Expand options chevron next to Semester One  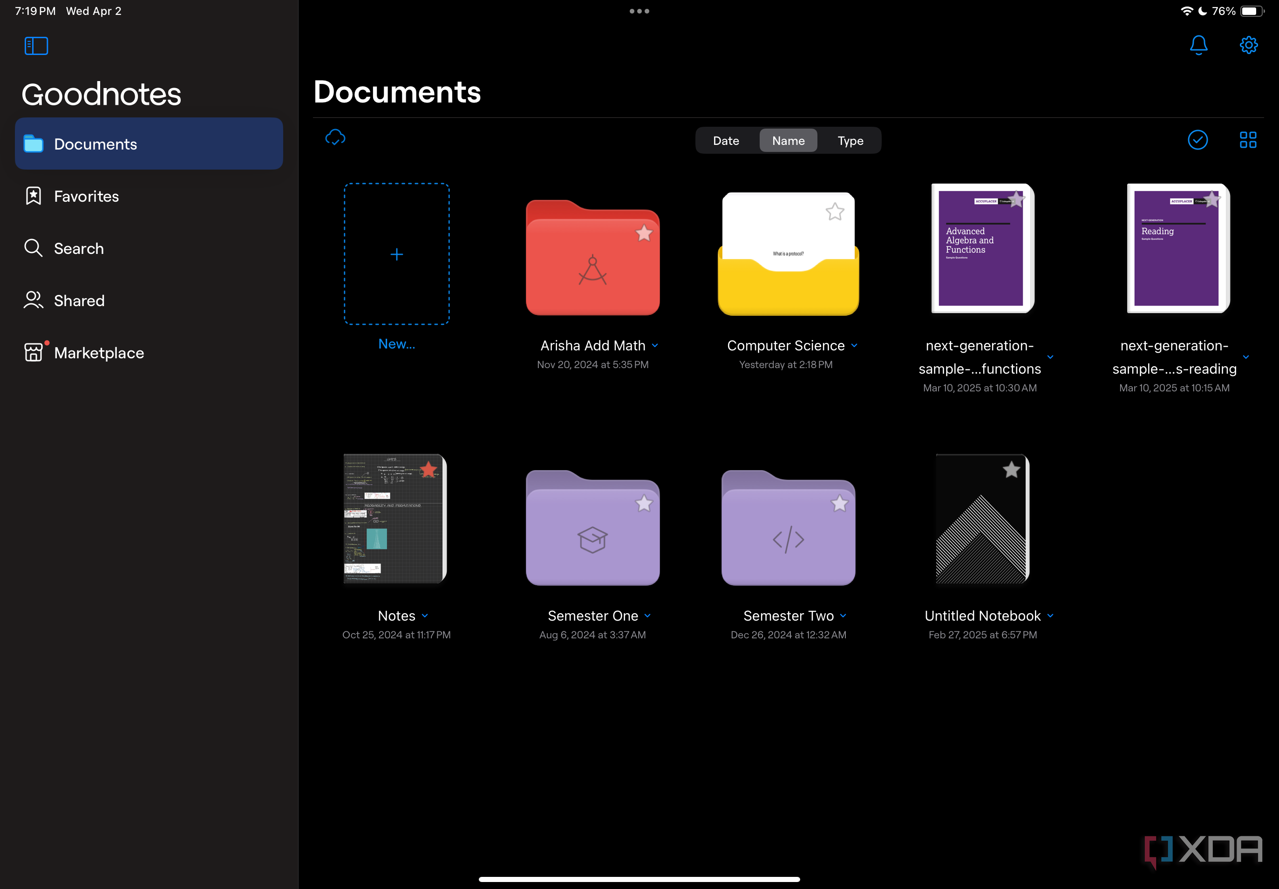coord(647,616)
